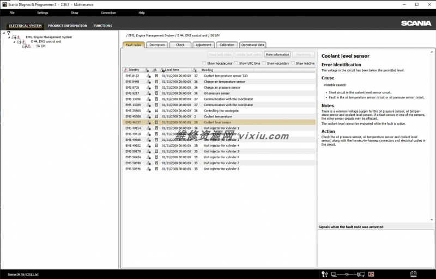Open the Check tab
436x279 pixels.
pyautogui.click(x=180, y=45)
